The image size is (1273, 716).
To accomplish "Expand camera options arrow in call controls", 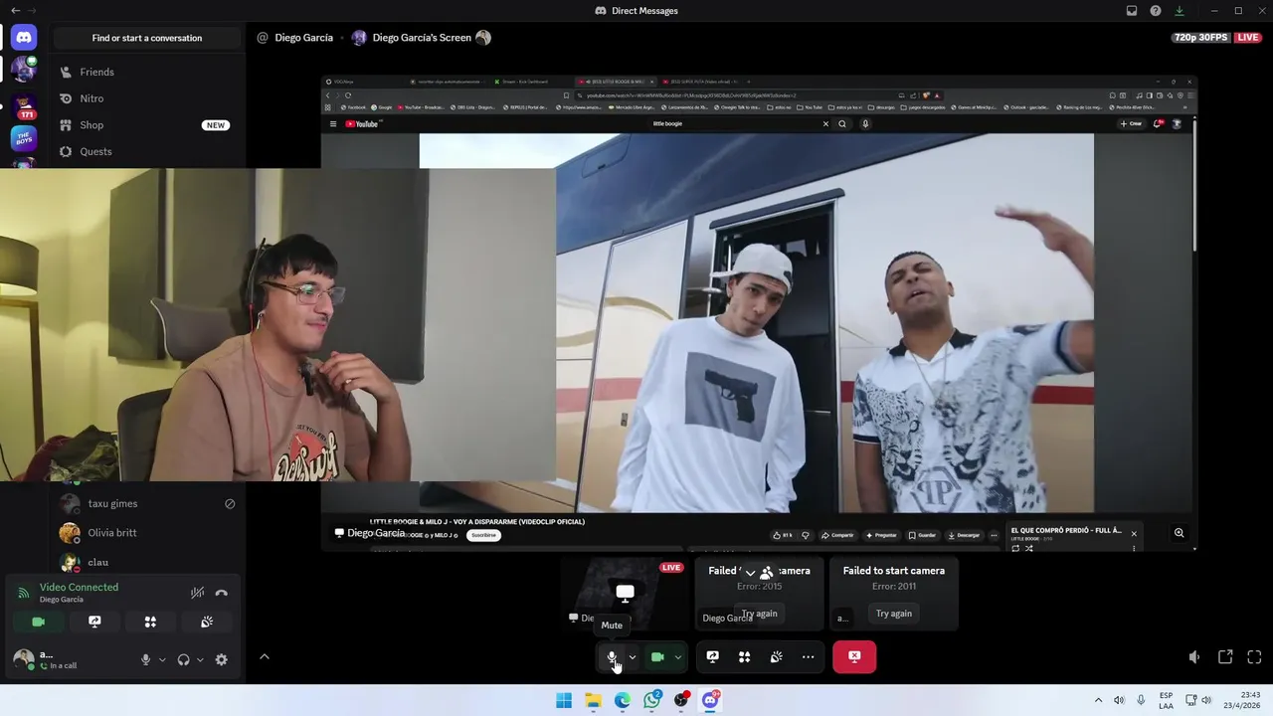I will pos(677,657).
